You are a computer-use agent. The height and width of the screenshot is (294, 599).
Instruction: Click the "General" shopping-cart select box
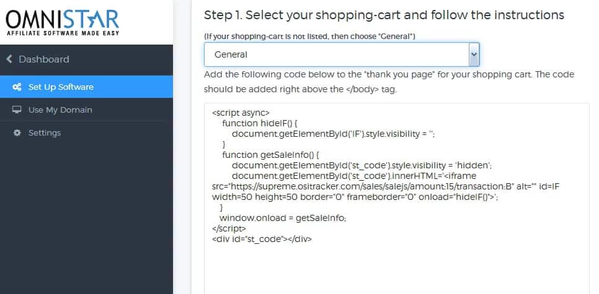335,54
